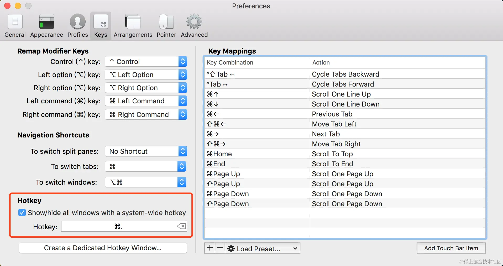Image resolution: width=503 pixels, height=266 pixels.
Task: Select the Previous Tab mapping row
Action: (x=345, y=114)
